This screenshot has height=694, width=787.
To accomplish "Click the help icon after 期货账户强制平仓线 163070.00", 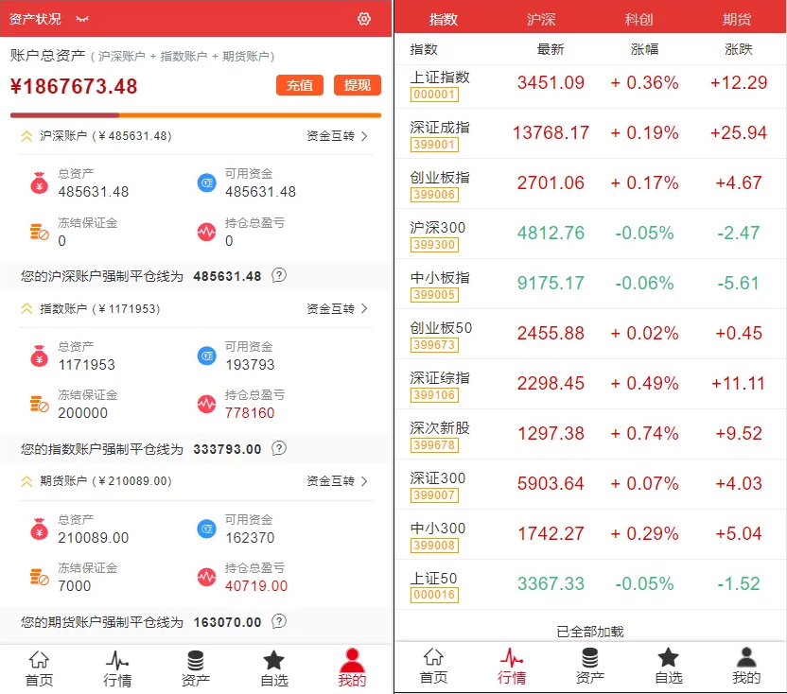I will point(279,622).
